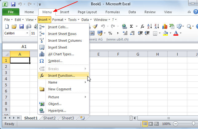Click the Format Painter brush icon
Viewport: 198px width, 129px height.
95,26
